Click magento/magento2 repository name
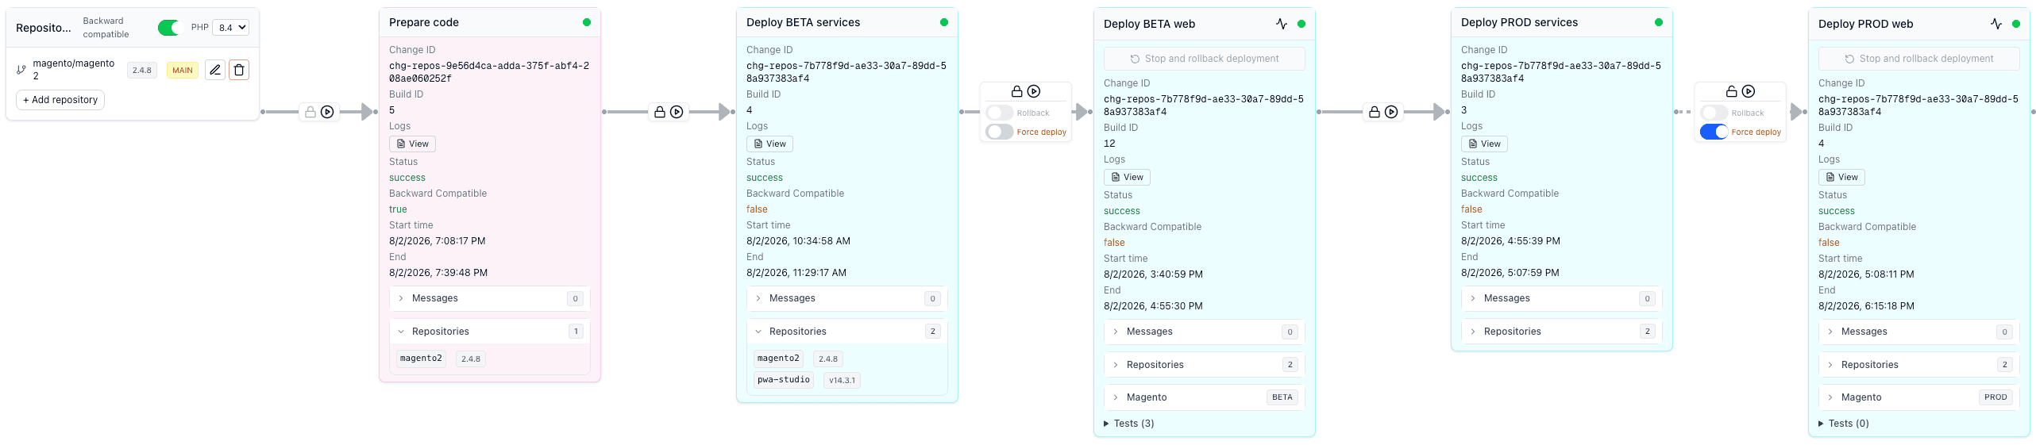The height and width of the screenshot is (445, 2036). click(74, 70)
